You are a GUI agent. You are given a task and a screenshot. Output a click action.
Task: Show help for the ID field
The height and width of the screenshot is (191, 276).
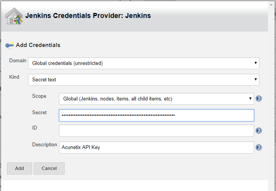(x=259, y=131)
